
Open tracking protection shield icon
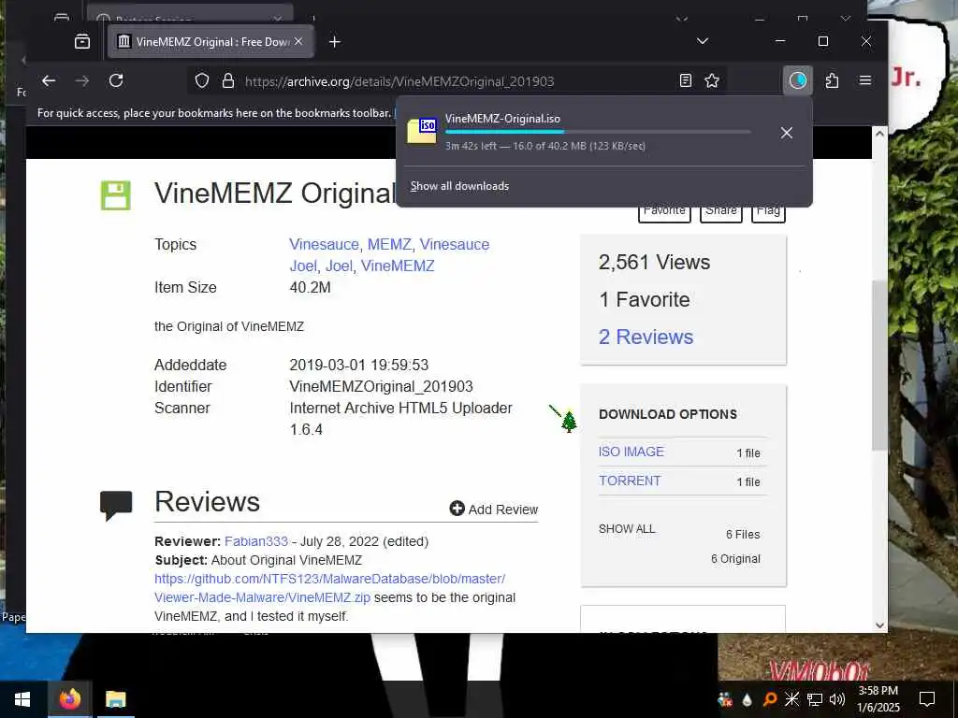coord(202,80)
